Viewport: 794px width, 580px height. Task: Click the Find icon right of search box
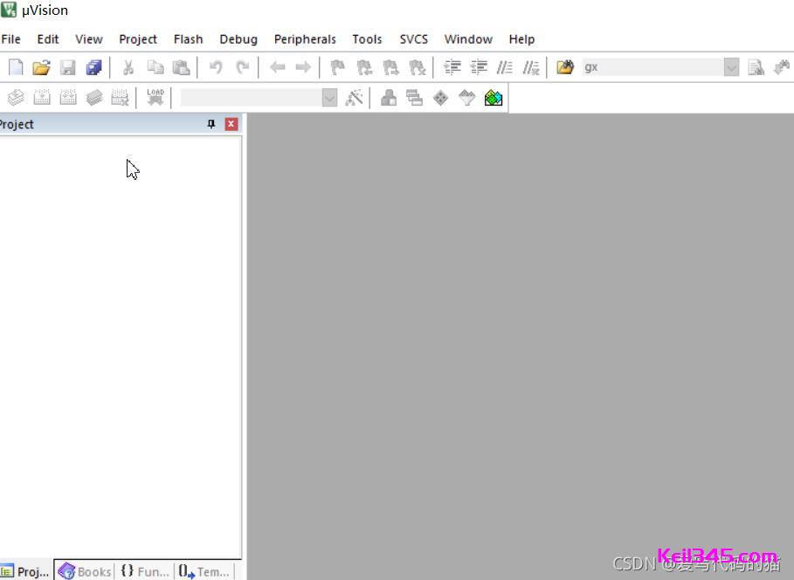756,67
